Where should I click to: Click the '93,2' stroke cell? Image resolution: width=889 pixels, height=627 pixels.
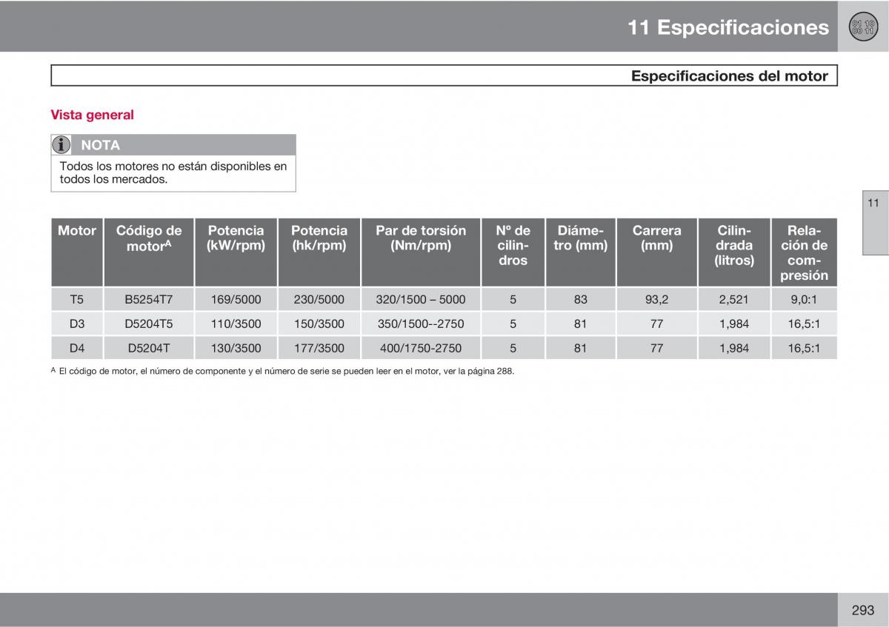click(x=656, y=300)
